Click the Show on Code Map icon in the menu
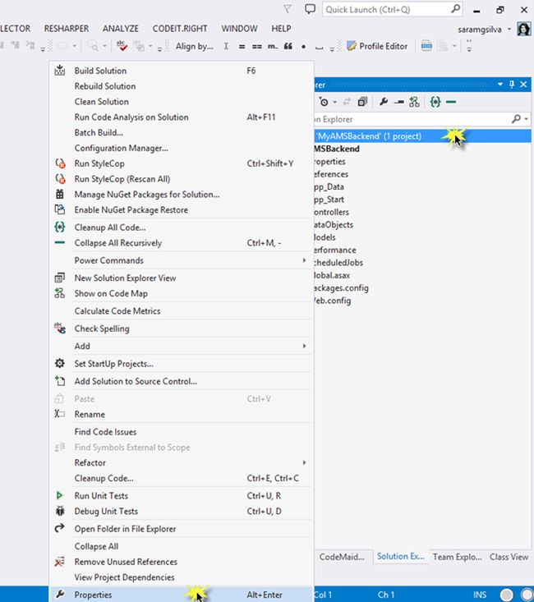534x602 pixels. (59, 293)
